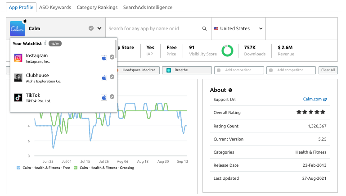Screen dimensions: 346x196
Task: Toggle the Clubhouse watchlist checkmark
Action: [x=112, y=77]
